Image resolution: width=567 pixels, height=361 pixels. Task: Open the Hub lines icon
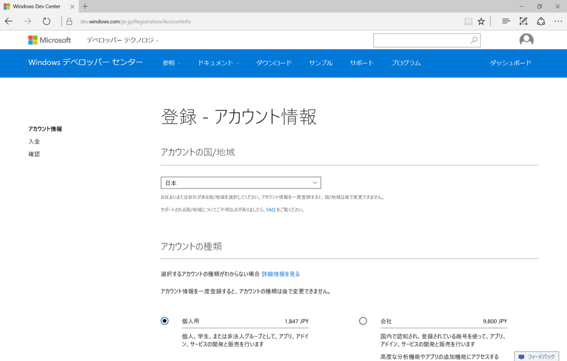click(x=506, y=22)
